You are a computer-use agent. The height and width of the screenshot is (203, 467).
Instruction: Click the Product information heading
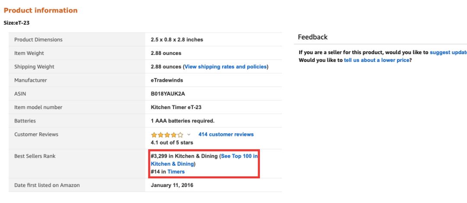point(41,10)
